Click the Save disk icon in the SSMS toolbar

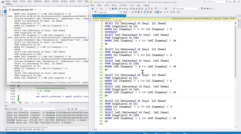click(113, 9)
